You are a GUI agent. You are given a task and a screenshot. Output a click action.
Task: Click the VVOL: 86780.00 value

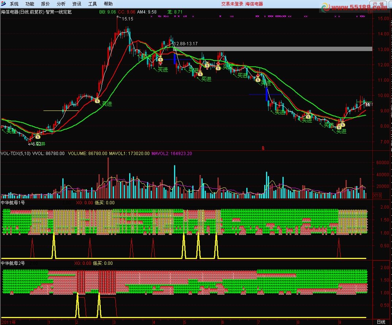click(x=49, y=154)
